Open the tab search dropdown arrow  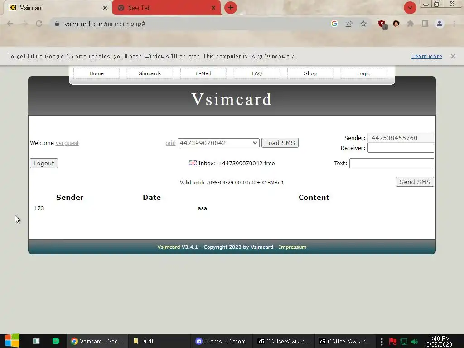click(410, 8)
